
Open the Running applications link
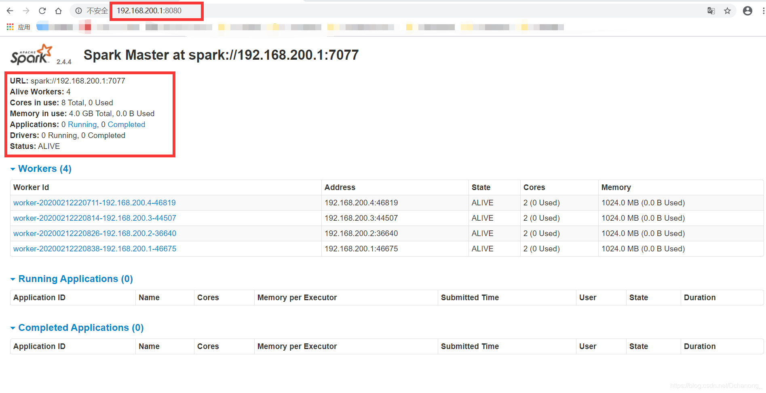tap(82, 125)
